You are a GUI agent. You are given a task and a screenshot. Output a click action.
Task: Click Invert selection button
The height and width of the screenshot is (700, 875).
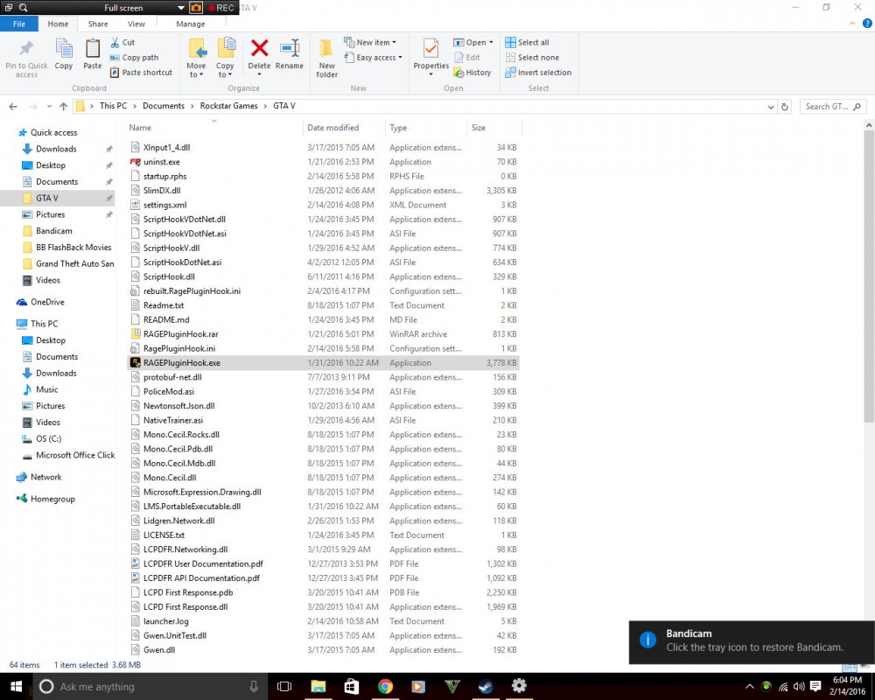(538, 73)
